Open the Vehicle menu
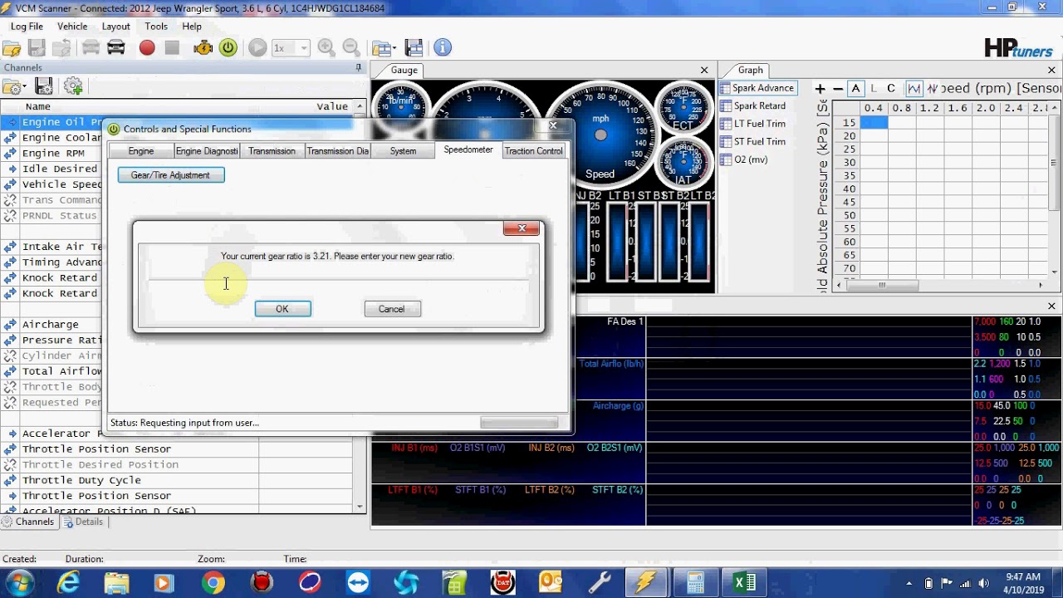 click(x=72, y=27)
